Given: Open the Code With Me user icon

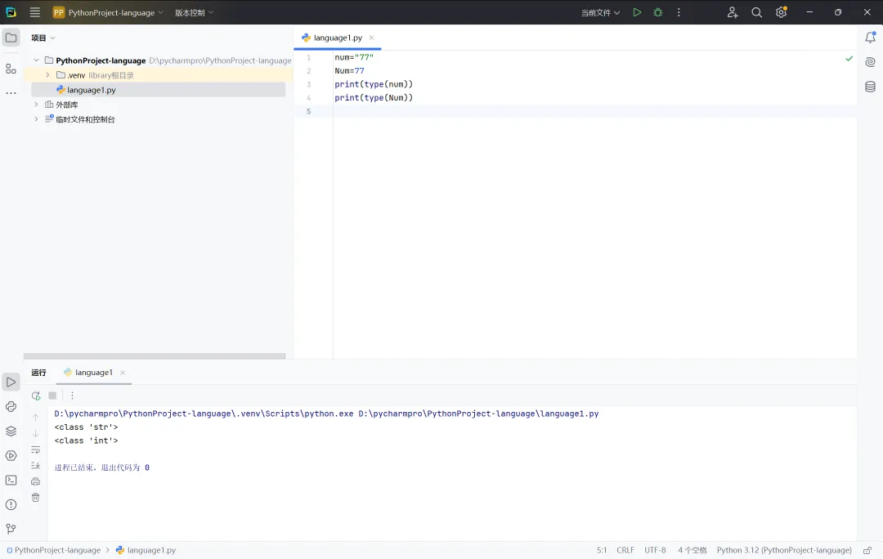Looking at the screenshot, I should (732, 12).
